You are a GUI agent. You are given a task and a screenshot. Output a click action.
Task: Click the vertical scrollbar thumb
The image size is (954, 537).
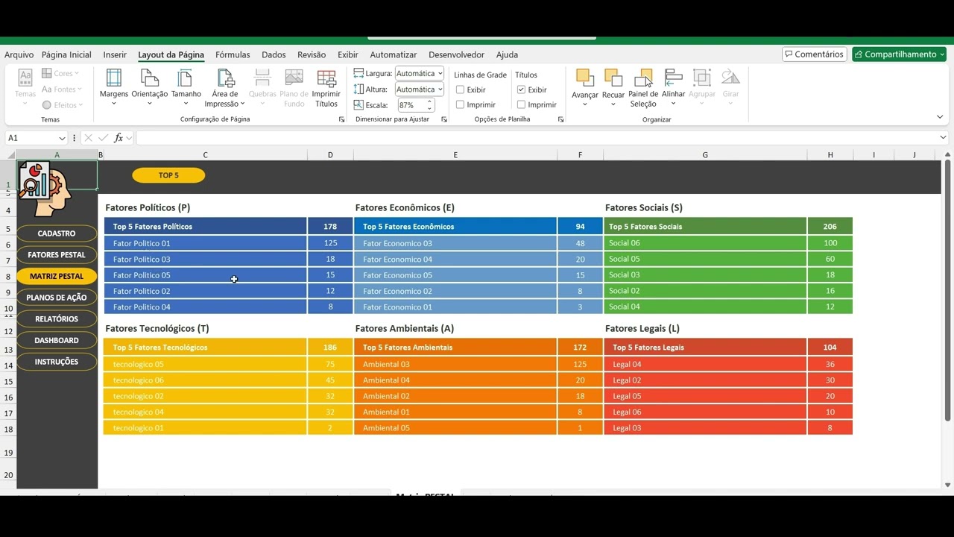[947, 291]
